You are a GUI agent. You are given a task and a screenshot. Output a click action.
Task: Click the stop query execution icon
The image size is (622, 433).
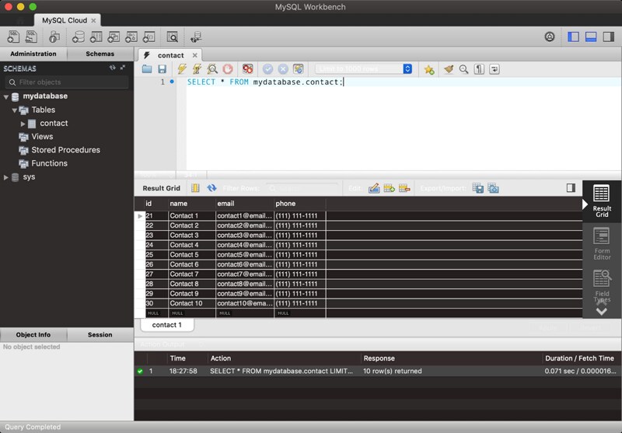[x=228, y=69]
